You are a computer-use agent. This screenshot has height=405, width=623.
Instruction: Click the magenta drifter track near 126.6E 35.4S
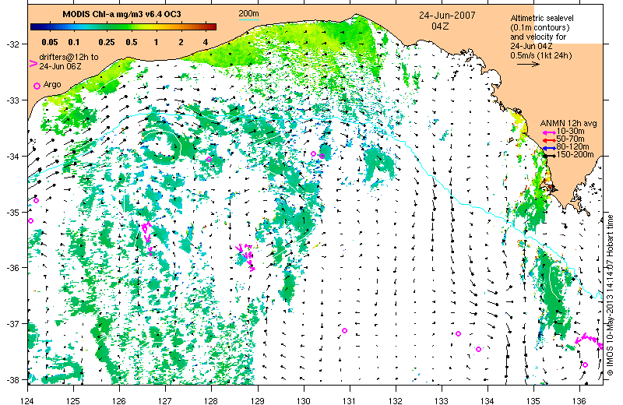point(147,238)
